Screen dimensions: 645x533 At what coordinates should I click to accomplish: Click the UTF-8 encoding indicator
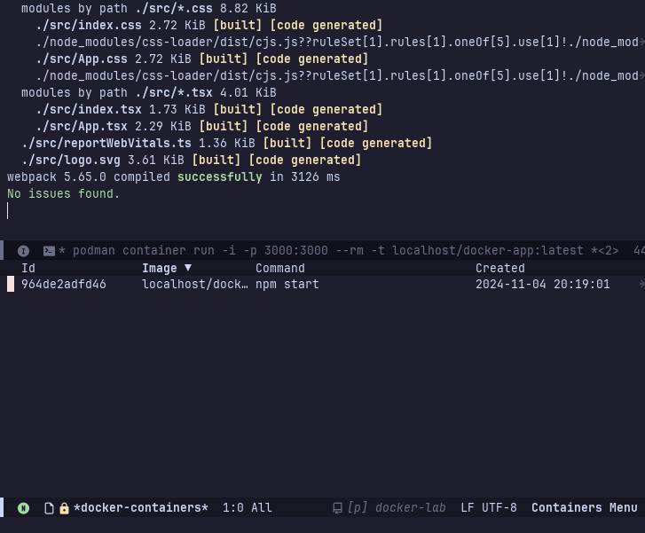499,508
